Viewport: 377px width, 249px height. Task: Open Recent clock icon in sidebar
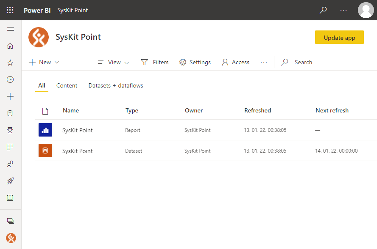point(10,79)
